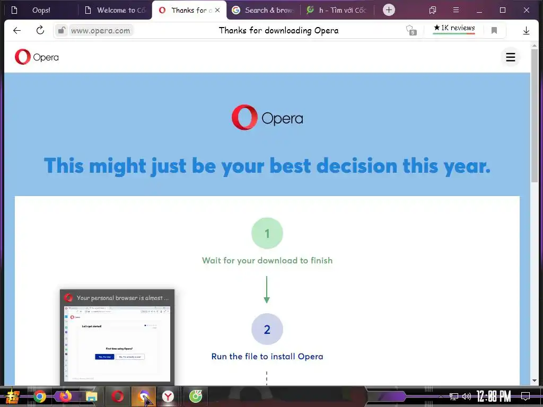Open the protection shield icon with badge 5
The image size is (543, 407).
tap(411, 30)
